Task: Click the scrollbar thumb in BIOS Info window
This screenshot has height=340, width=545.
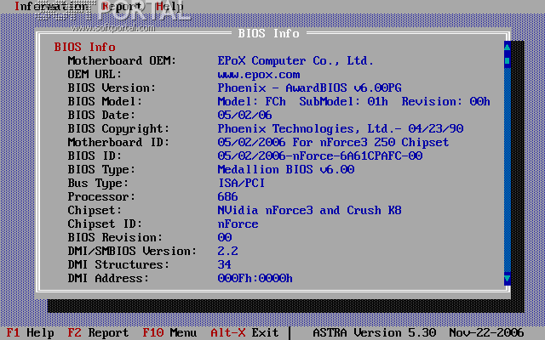Action: point(508,60)
